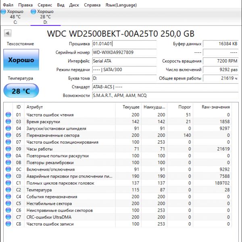Select the Частота ошибок чтения row text
The height and width of the screenshot is (242, 242).
pos(50,115)
